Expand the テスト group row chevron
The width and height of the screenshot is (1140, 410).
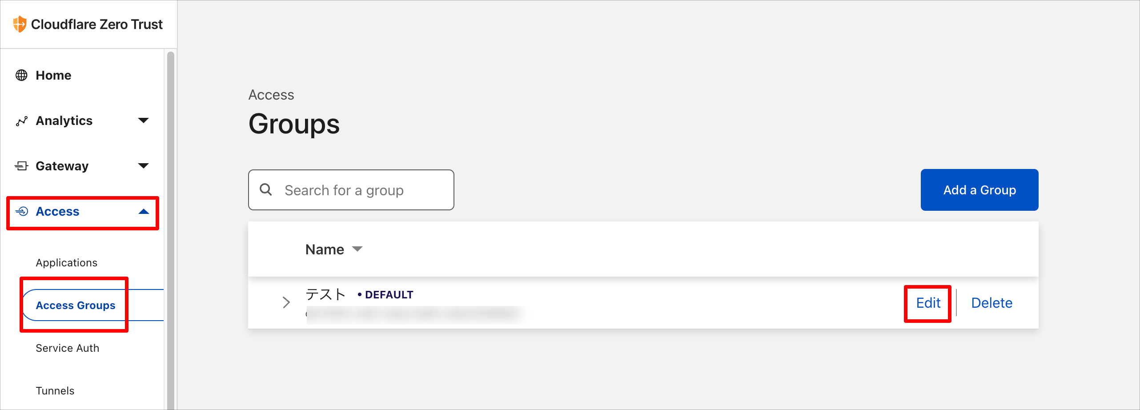(x=286, y=303)
